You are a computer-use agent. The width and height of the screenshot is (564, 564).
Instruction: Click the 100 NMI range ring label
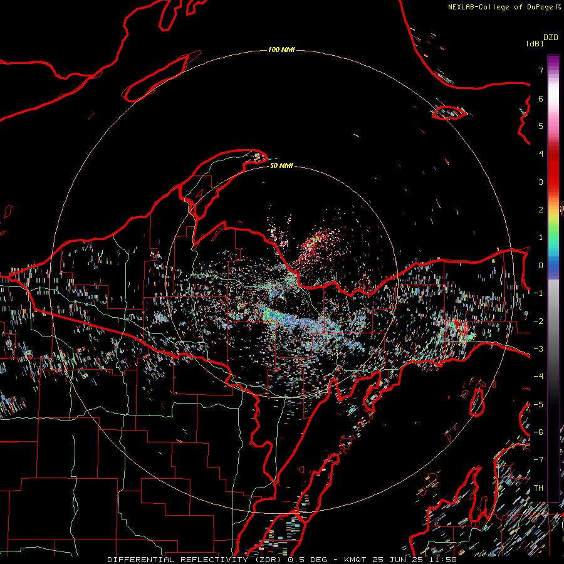pos(281,50)
